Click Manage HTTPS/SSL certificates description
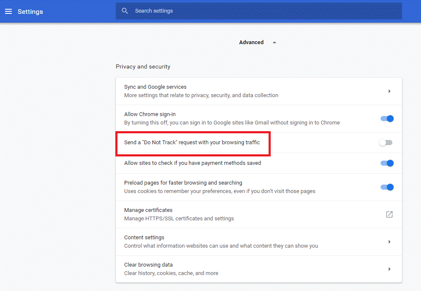 pos(179,219)
